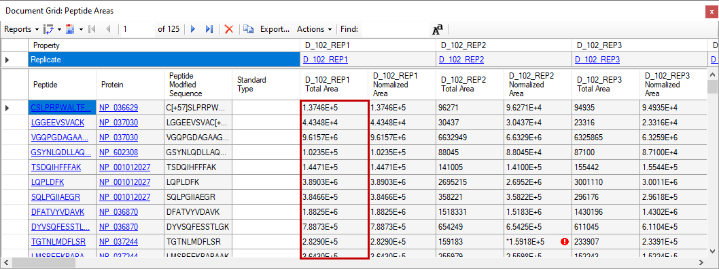The height and width of the screenshot is (269, 719).
Task: Open peptide link DYVSQFESSTL...
Action: pyautogui.click(x=60, y=227)
